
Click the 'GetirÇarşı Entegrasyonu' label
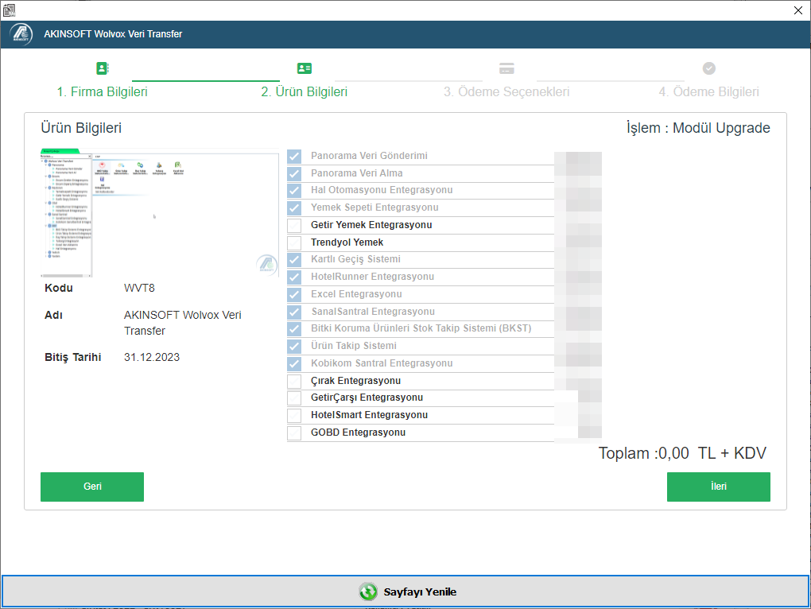pyautogui.click(x=367, y=398)
